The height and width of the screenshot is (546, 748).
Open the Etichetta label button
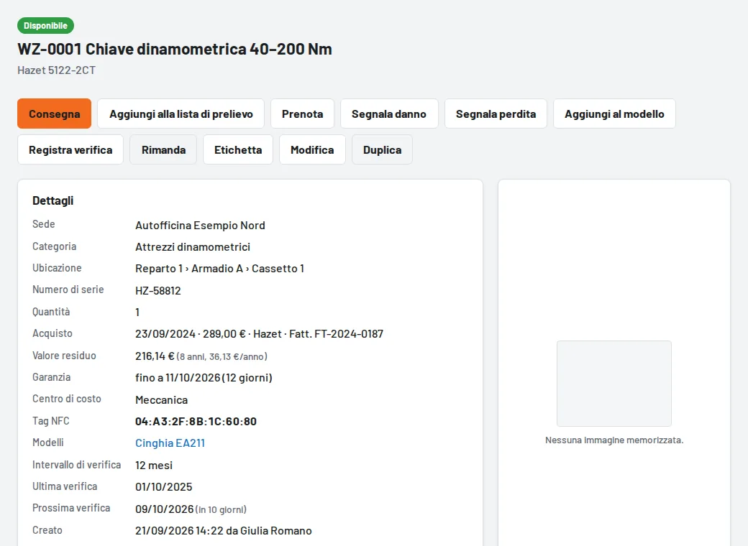click(238, 149)
